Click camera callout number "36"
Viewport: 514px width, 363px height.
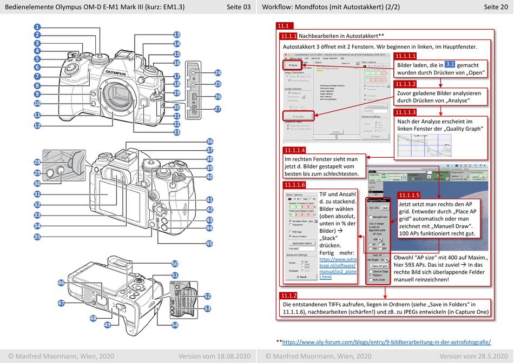tap(209, 142)
